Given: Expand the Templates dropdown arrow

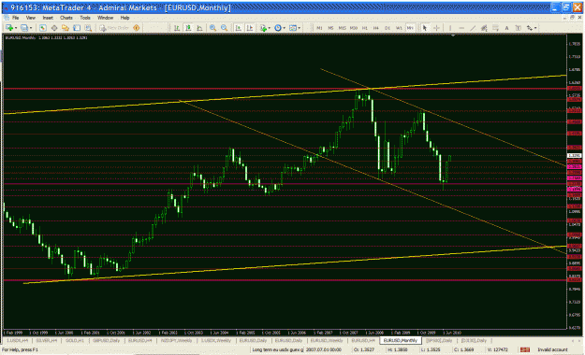Looking at the screenshot, I should pyautogui.click(x=300, y=28).
